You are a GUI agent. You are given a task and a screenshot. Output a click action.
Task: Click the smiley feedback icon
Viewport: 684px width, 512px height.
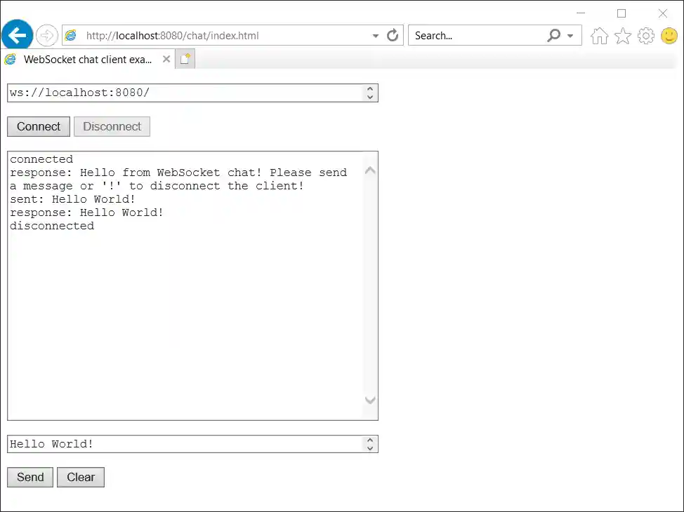pyautogui.click(x=669, y=36)
